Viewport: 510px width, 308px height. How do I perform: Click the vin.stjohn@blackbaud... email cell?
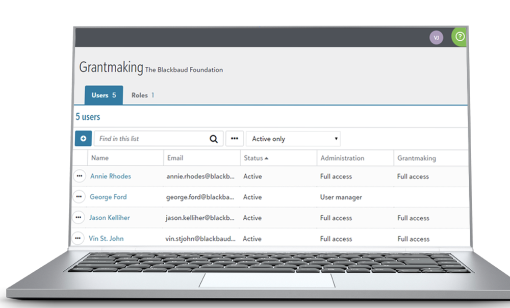tap(200, 239)
